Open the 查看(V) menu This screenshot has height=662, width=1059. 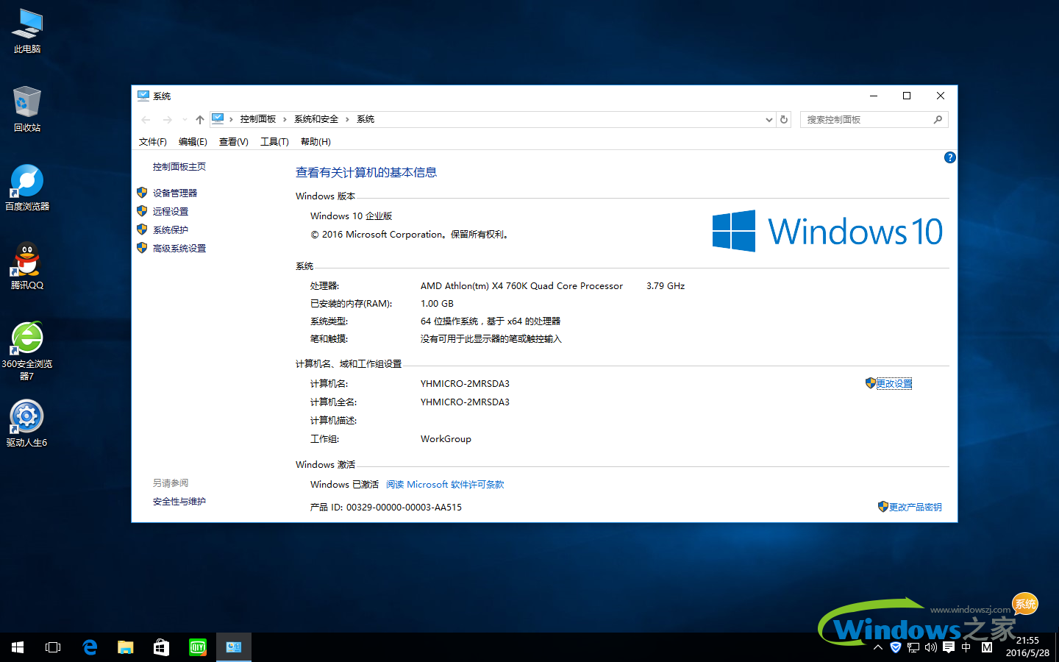232,141
